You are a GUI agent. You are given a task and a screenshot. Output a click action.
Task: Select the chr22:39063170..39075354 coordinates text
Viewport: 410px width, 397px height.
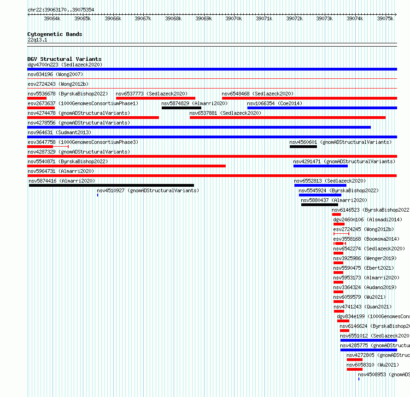tap(61, 10)
